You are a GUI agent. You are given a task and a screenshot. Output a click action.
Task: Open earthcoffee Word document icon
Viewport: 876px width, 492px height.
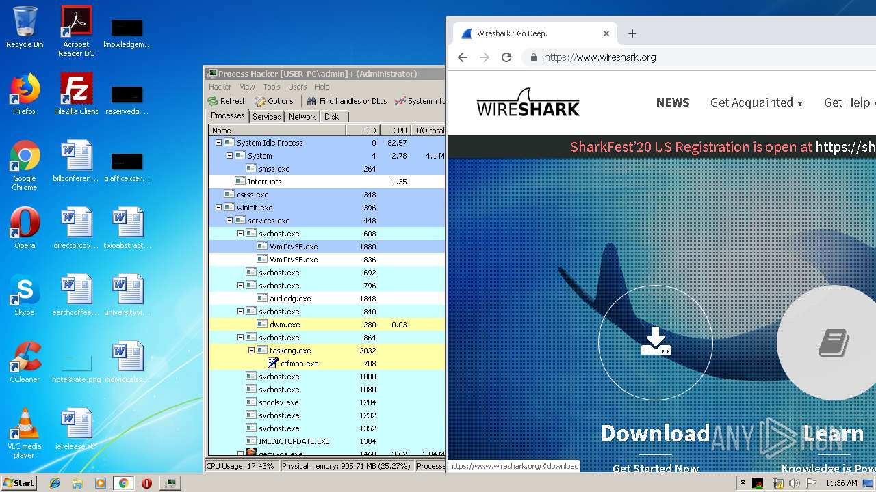pos(76,295)
